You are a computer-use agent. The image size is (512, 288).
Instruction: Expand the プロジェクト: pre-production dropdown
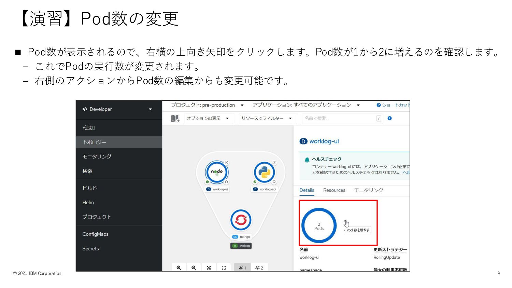[207, 105]
